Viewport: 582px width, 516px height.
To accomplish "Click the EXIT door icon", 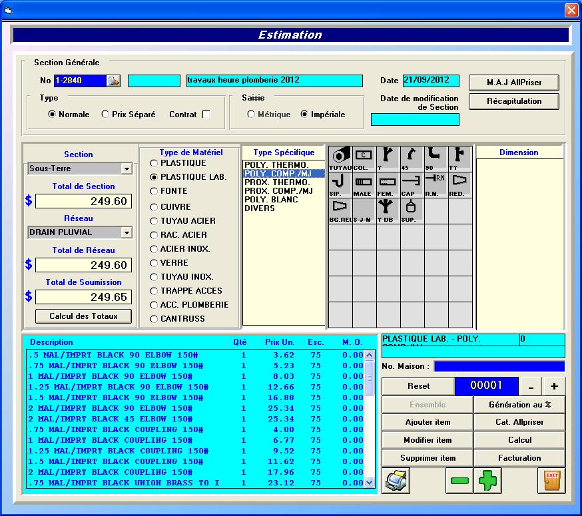I will (551, 480).
